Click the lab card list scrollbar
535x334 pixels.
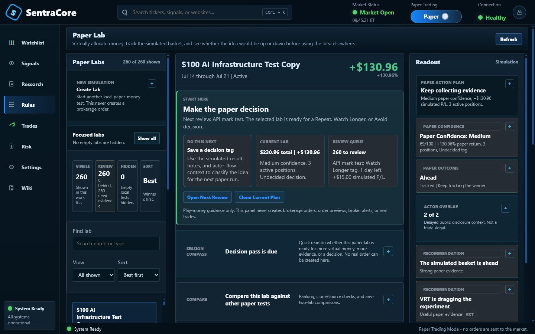[x=164, y=303]
